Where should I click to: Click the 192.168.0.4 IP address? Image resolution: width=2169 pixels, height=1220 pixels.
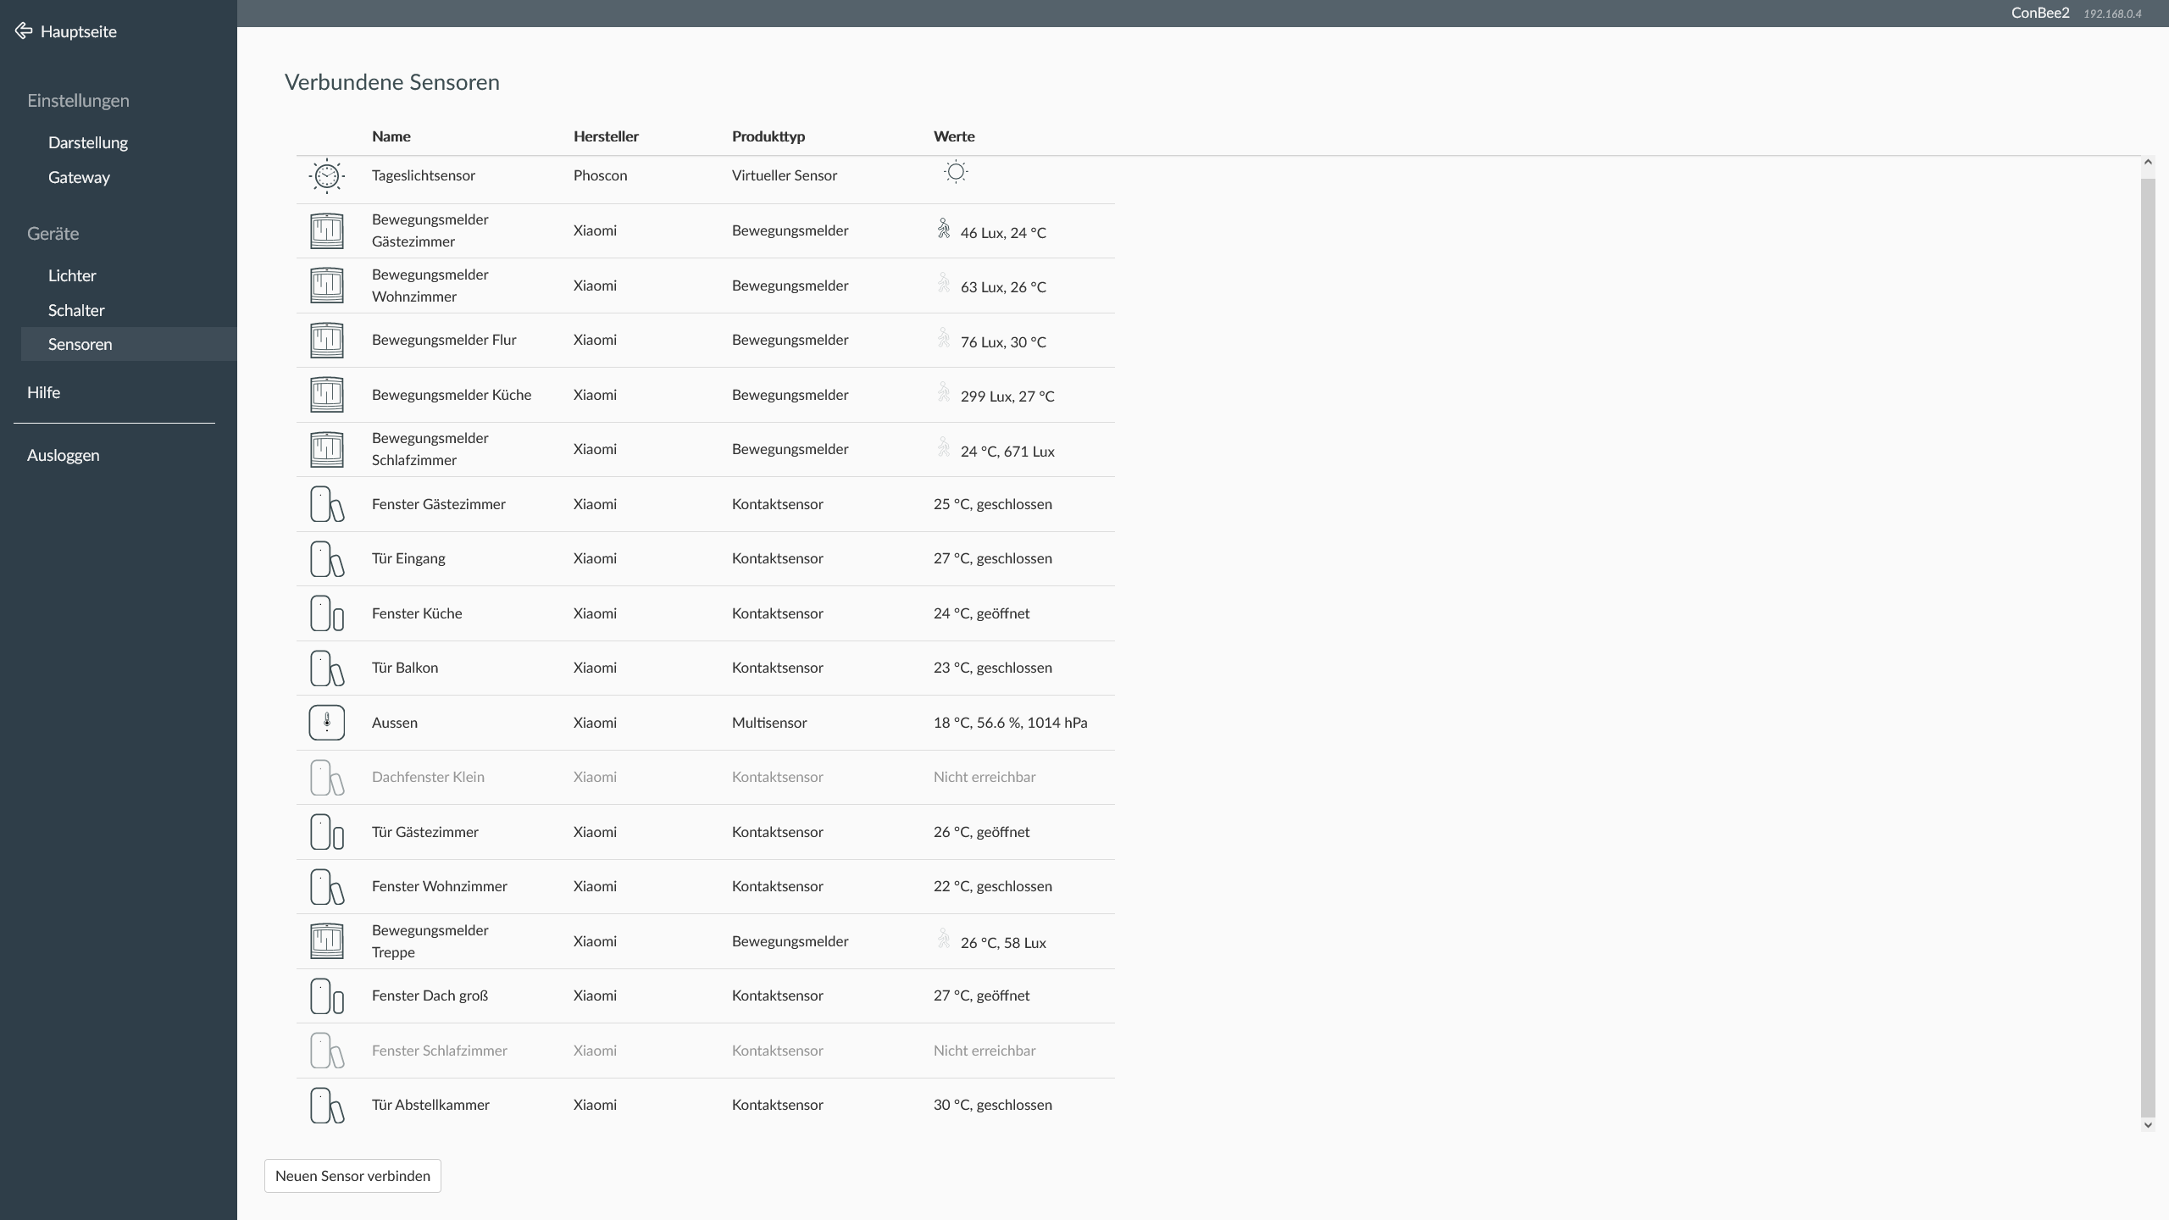click(x=2112, y=14)
